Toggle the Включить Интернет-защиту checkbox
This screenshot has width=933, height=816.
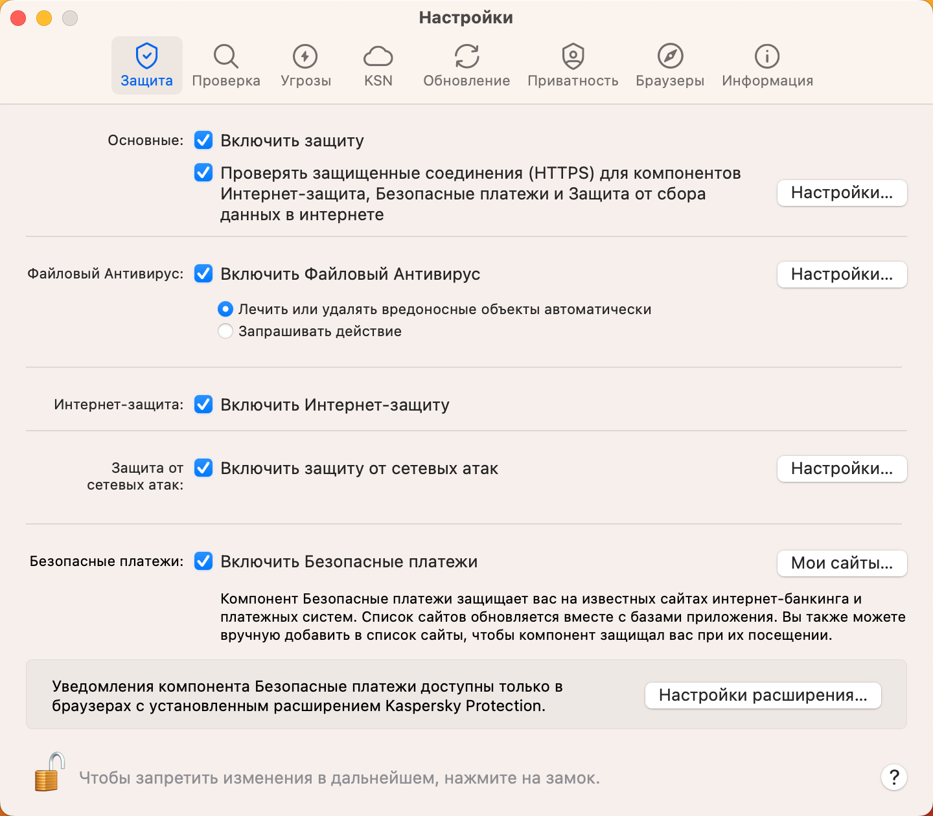point(203,404)
